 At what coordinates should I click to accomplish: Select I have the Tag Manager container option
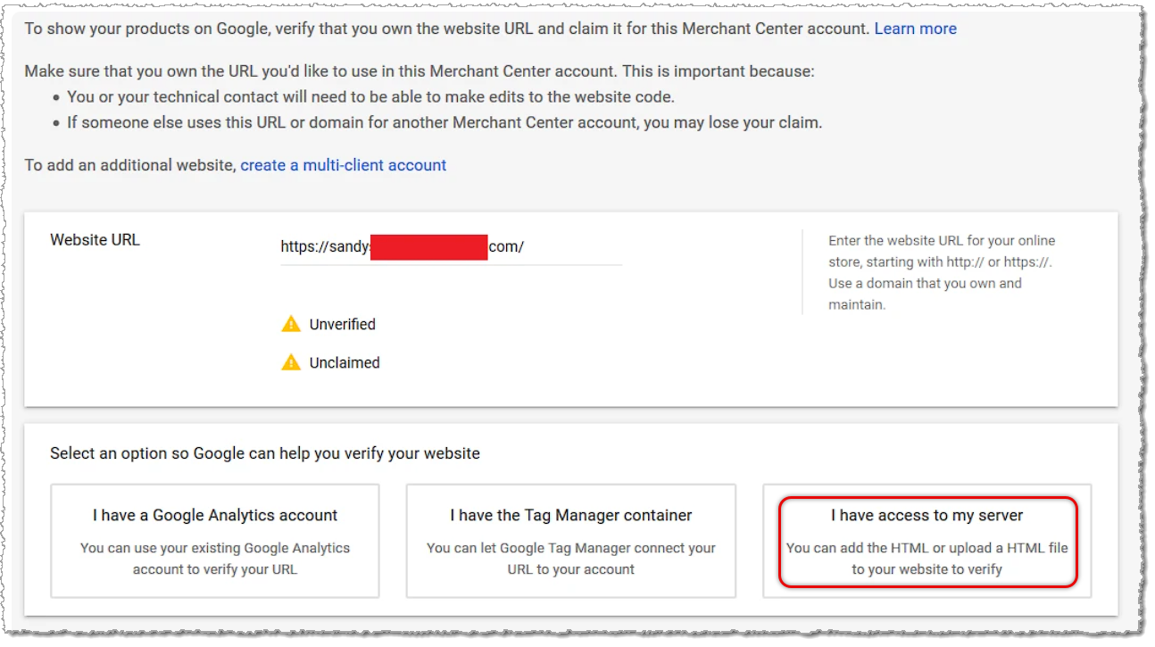[571, 541]
